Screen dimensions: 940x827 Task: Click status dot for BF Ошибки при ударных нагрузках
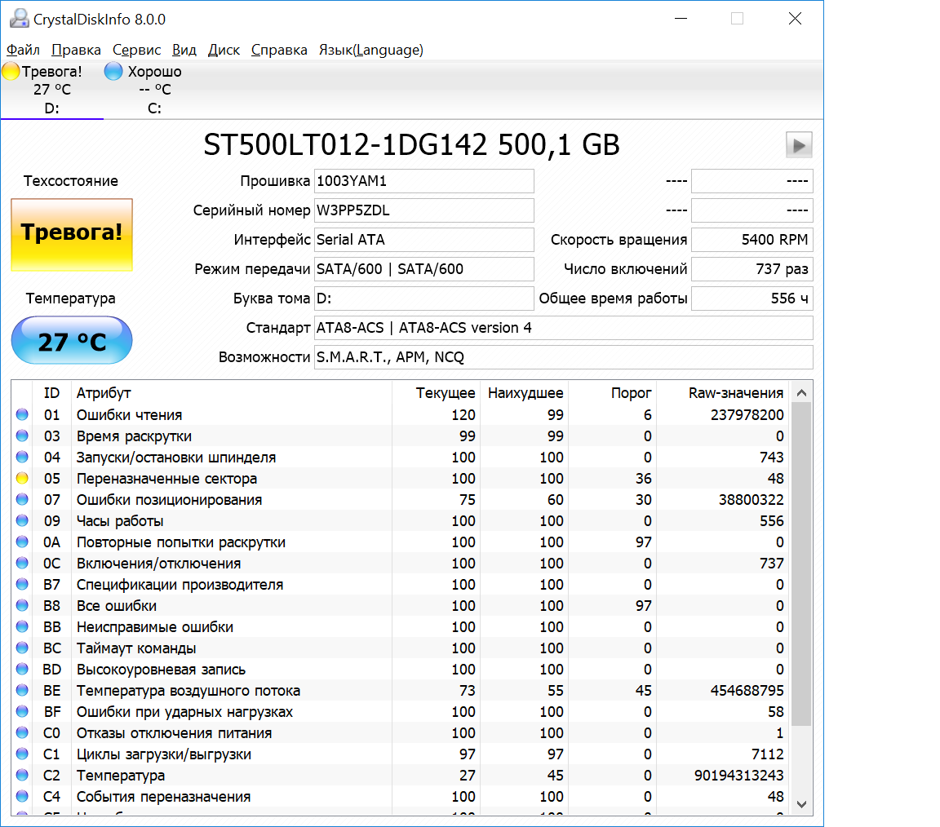[x=22, y=711]
